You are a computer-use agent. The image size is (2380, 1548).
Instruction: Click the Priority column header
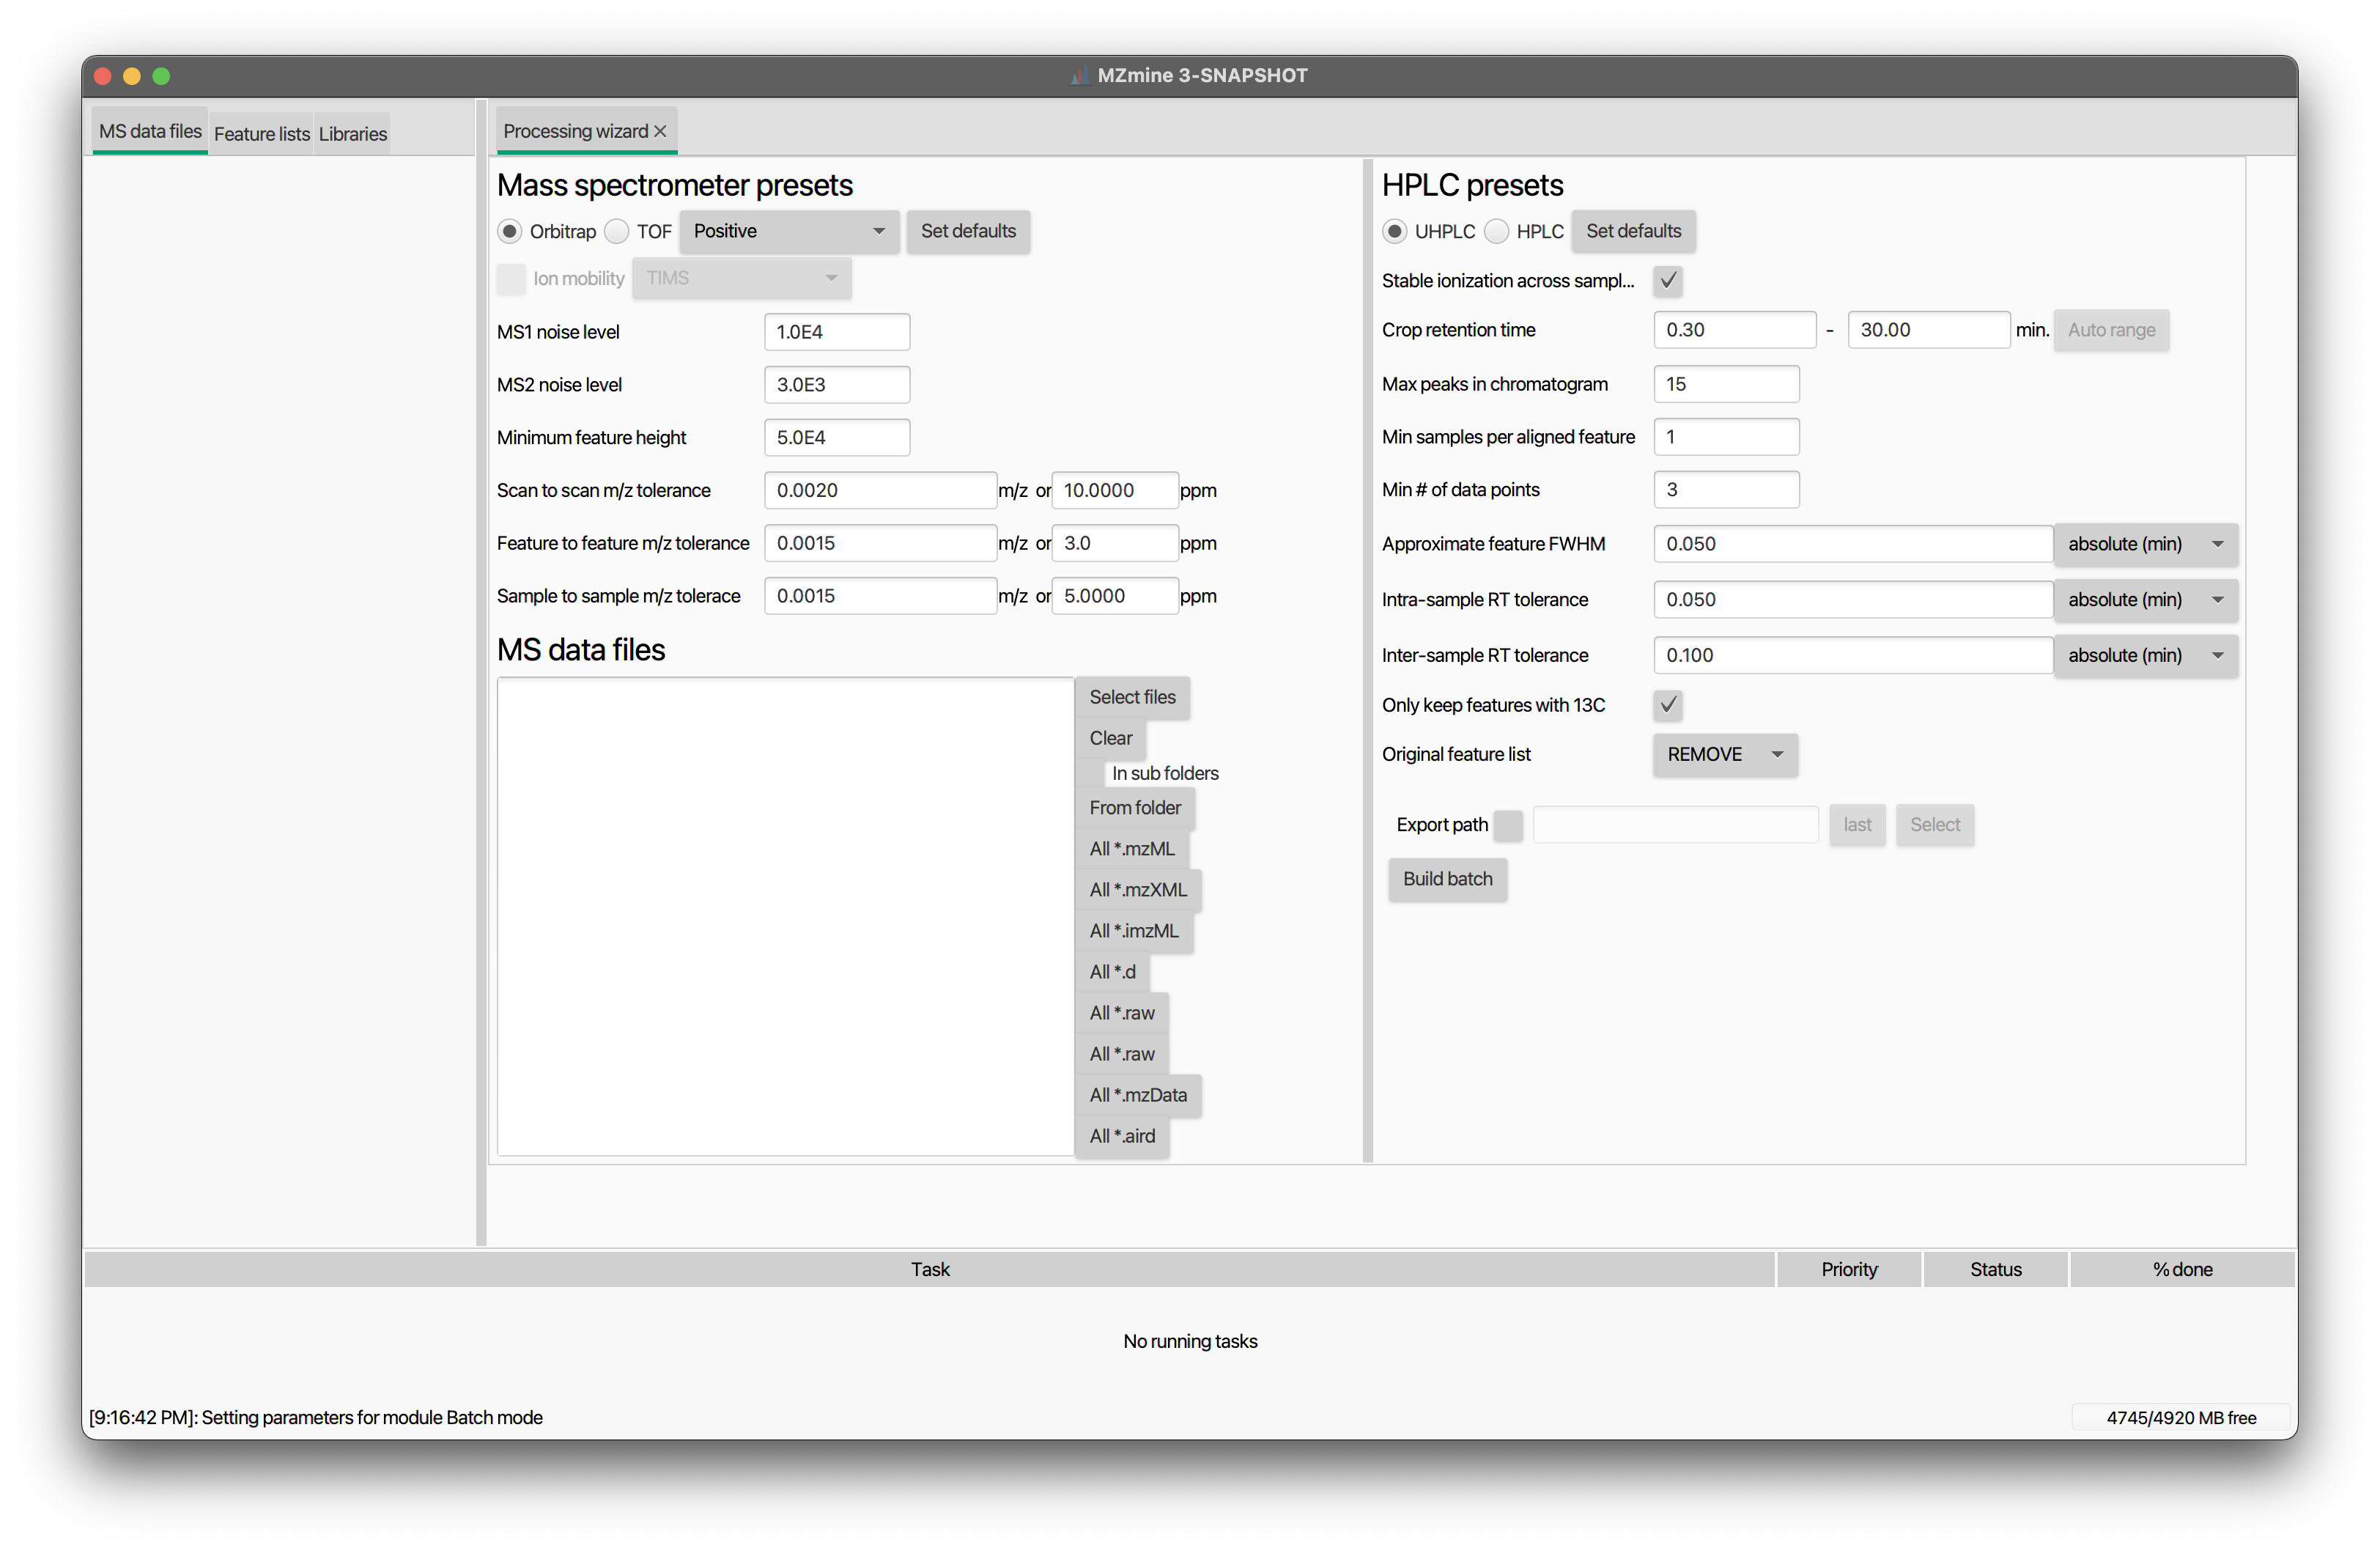tap(1848, 1269)
